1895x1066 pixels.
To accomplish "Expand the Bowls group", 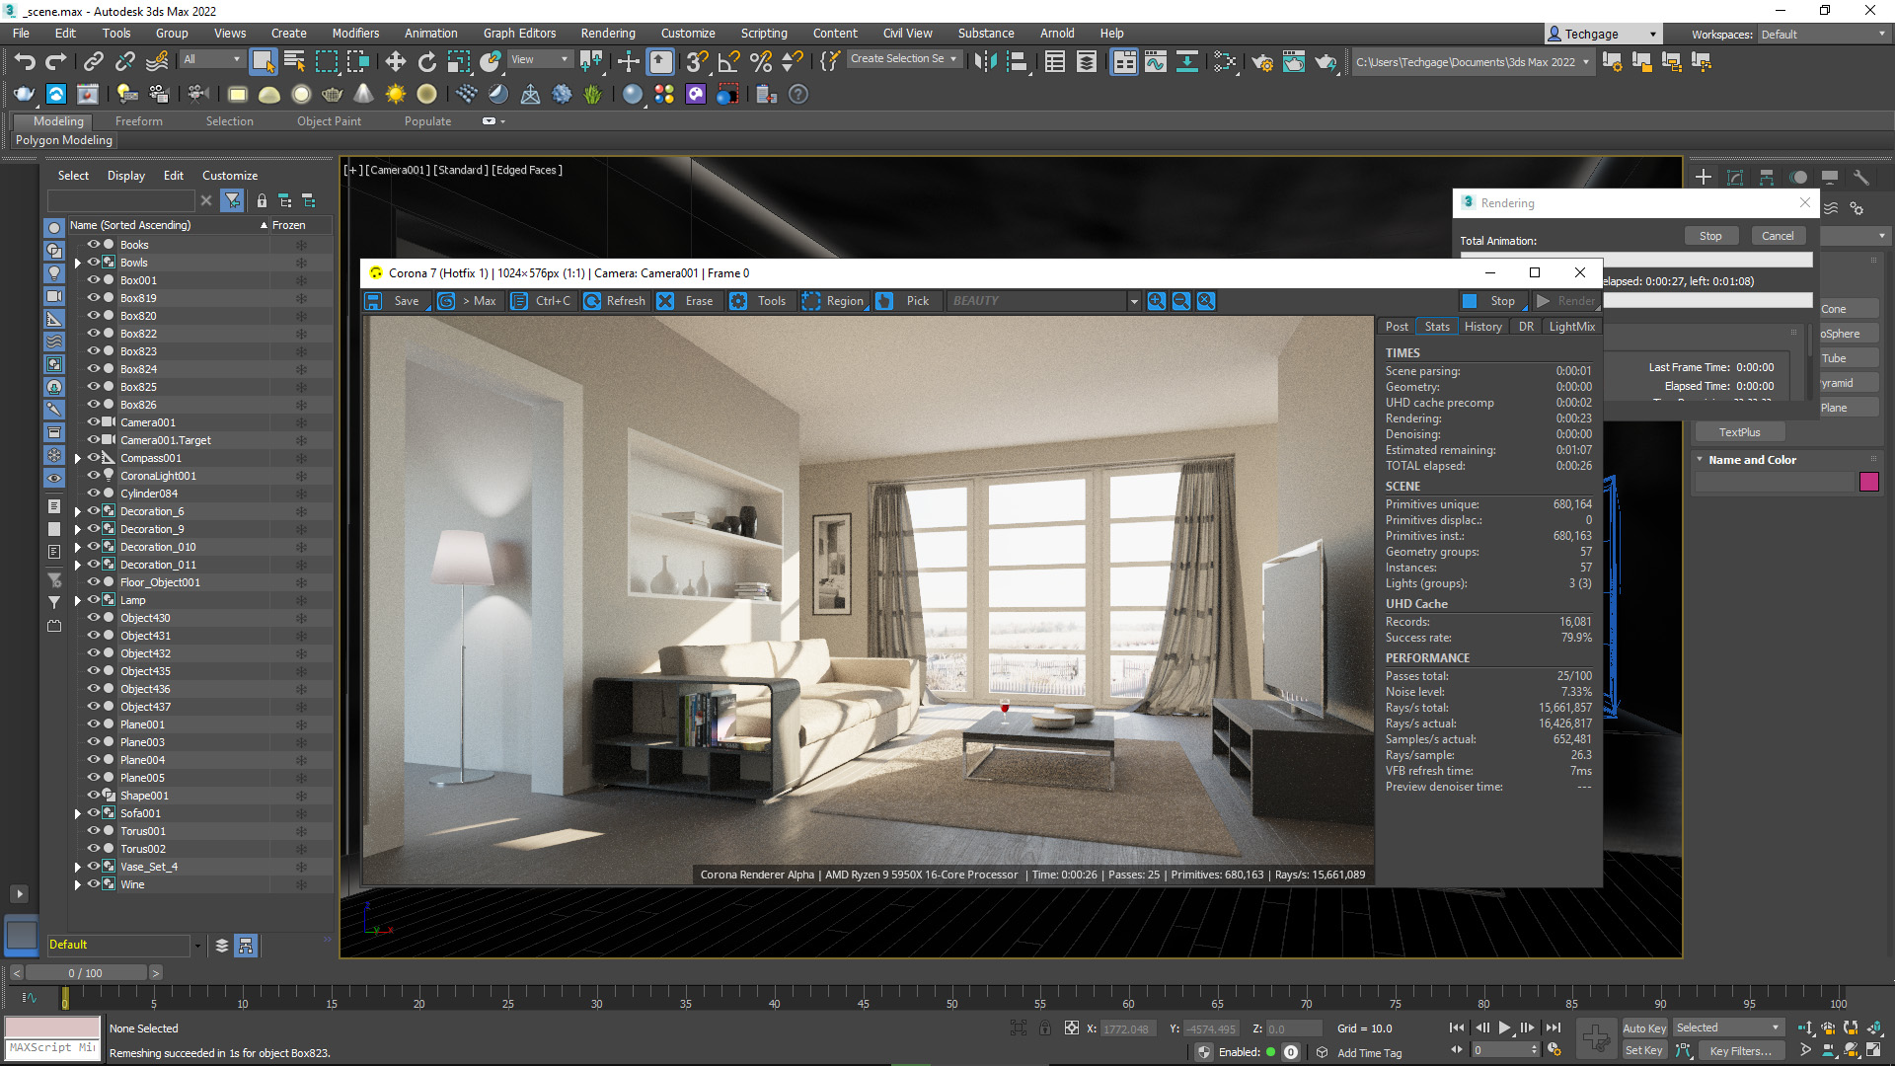I will pyautogui.click(x=77, y=263).
